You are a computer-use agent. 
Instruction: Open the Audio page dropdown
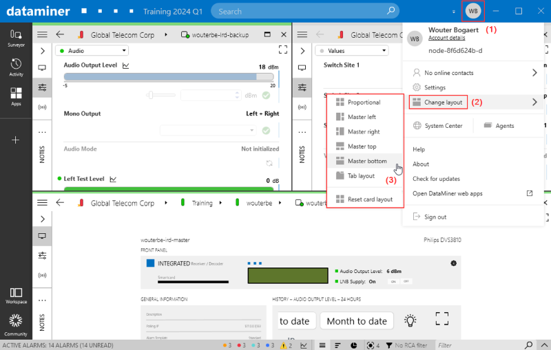[x=92, y=50]
